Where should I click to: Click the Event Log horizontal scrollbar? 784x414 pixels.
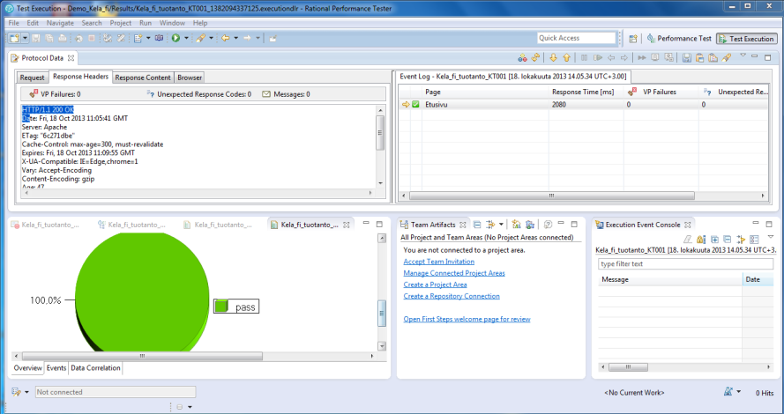point(551,196)
